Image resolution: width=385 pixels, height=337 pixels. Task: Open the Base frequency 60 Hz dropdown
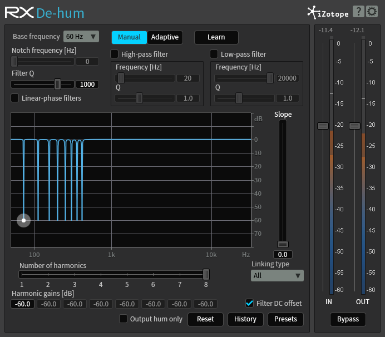pyautogui.click(x=81, y=37)
